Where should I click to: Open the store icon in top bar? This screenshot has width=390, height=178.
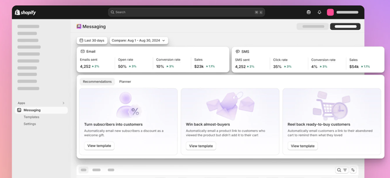pos(308,12)
